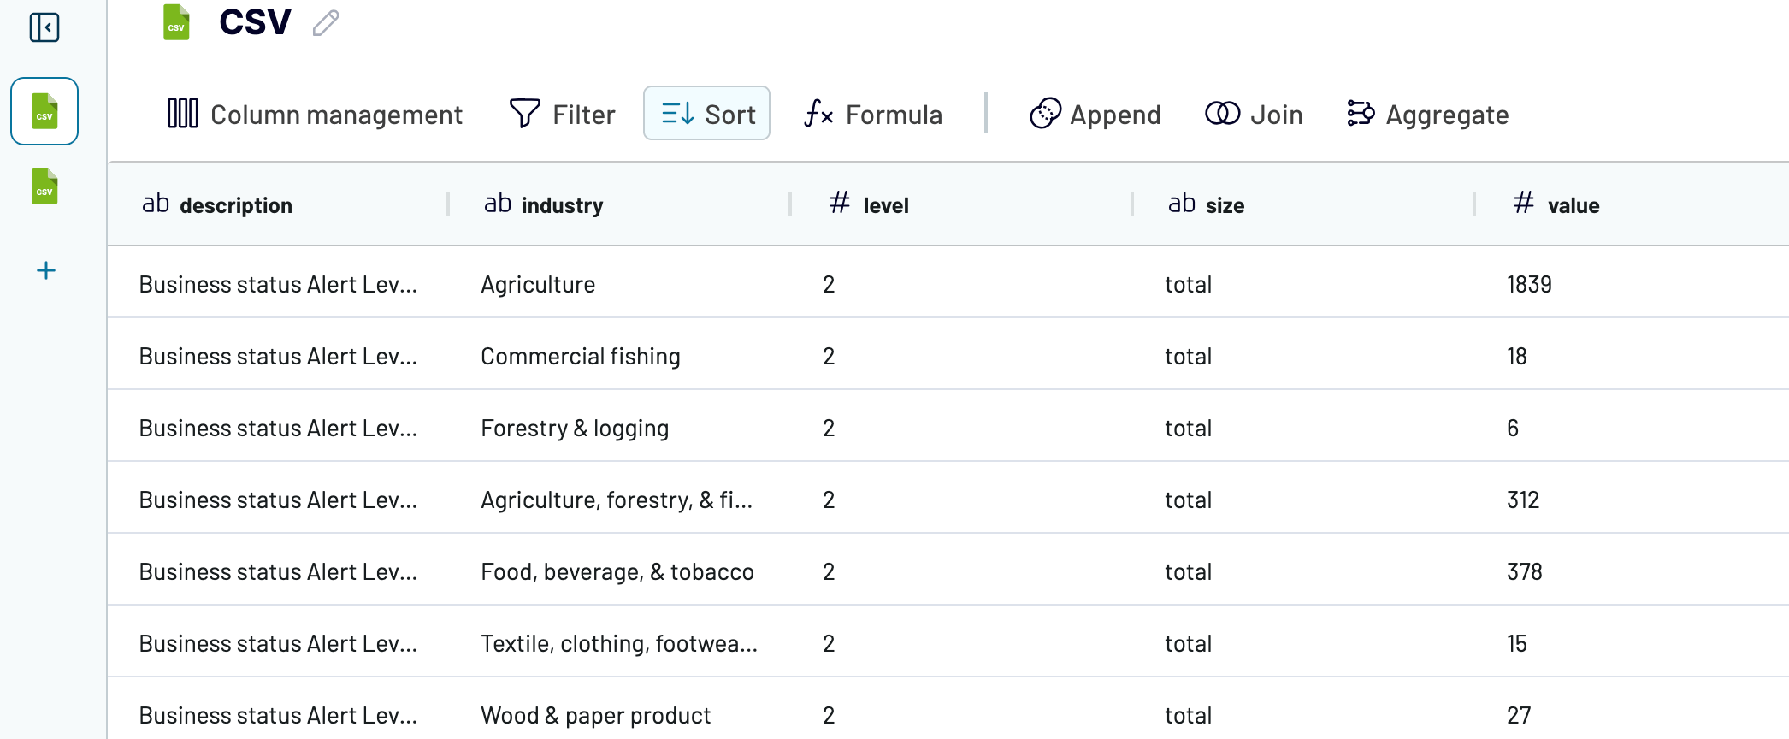The width and height of the screenshot is (1789, 739).
Task: Open the Filter tool
Action: coord(562,114)
